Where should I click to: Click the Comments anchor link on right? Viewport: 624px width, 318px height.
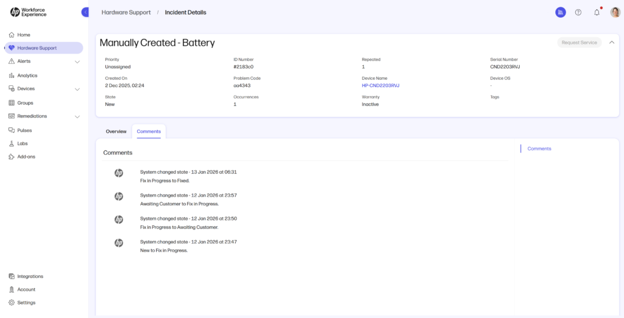pyautogui.click(x=539, y=149)
